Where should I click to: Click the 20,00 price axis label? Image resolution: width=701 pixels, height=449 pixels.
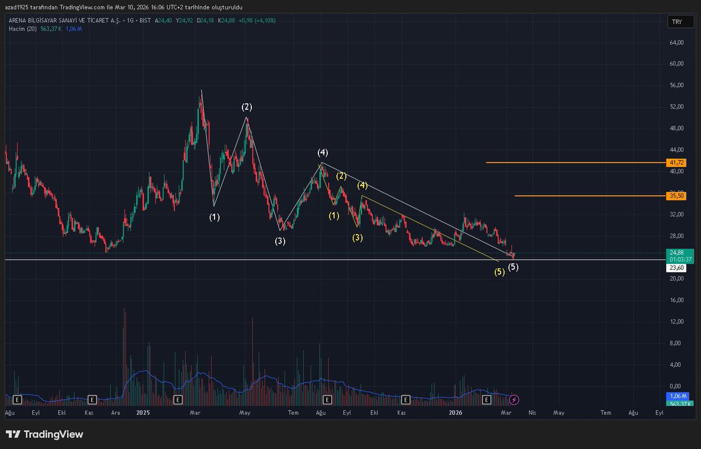pyautogui.click(x=676, y=279)
